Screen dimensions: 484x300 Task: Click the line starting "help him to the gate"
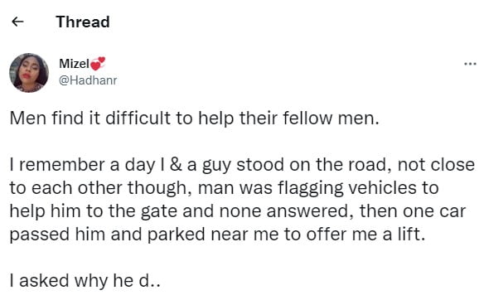pos(238,211)
